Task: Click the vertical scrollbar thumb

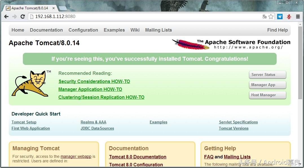Action: 300,62
